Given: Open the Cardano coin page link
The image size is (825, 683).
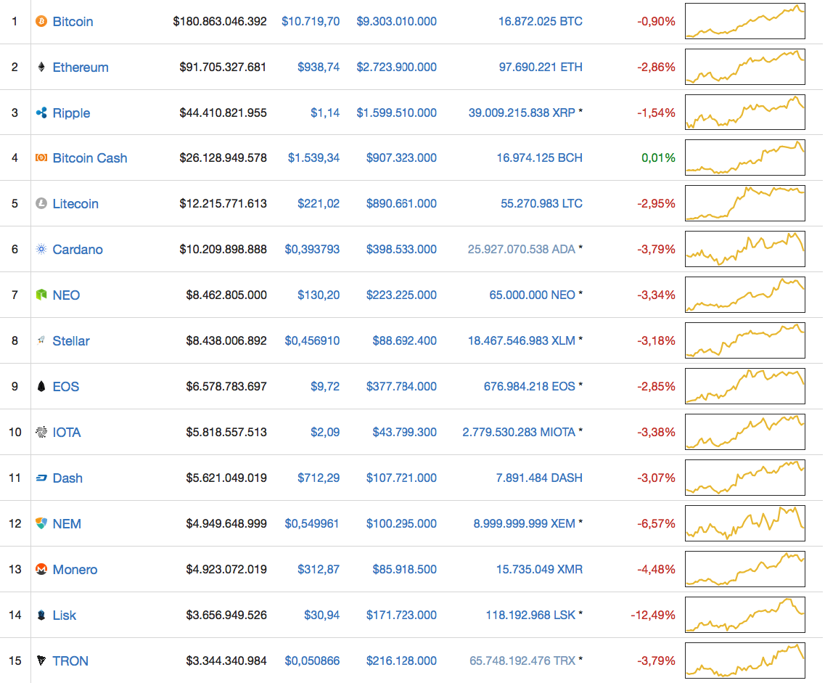Looking at the screenshot, I should pyautogui.click(x=78, y=250).
